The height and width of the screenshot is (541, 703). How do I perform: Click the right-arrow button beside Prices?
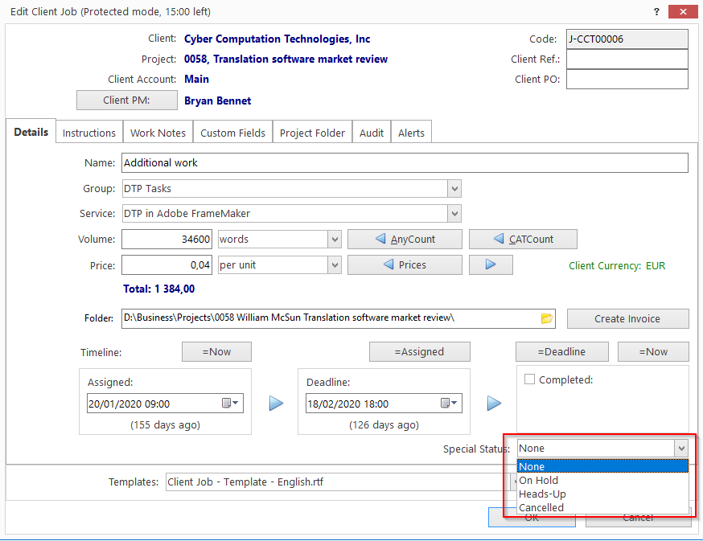pos(491,265)
